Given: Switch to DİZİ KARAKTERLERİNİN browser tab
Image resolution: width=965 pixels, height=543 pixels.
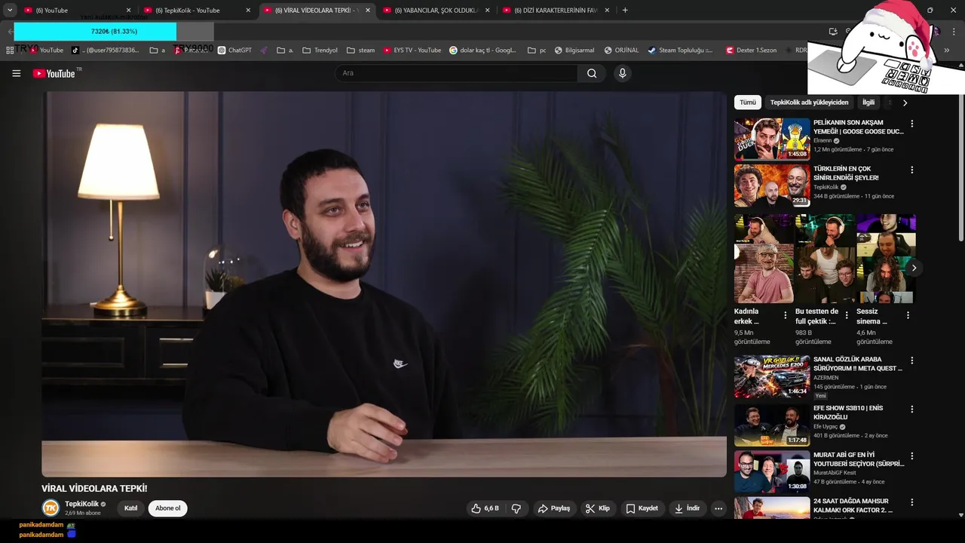Looking at the screenshot, I should click(x=556, y=11).
